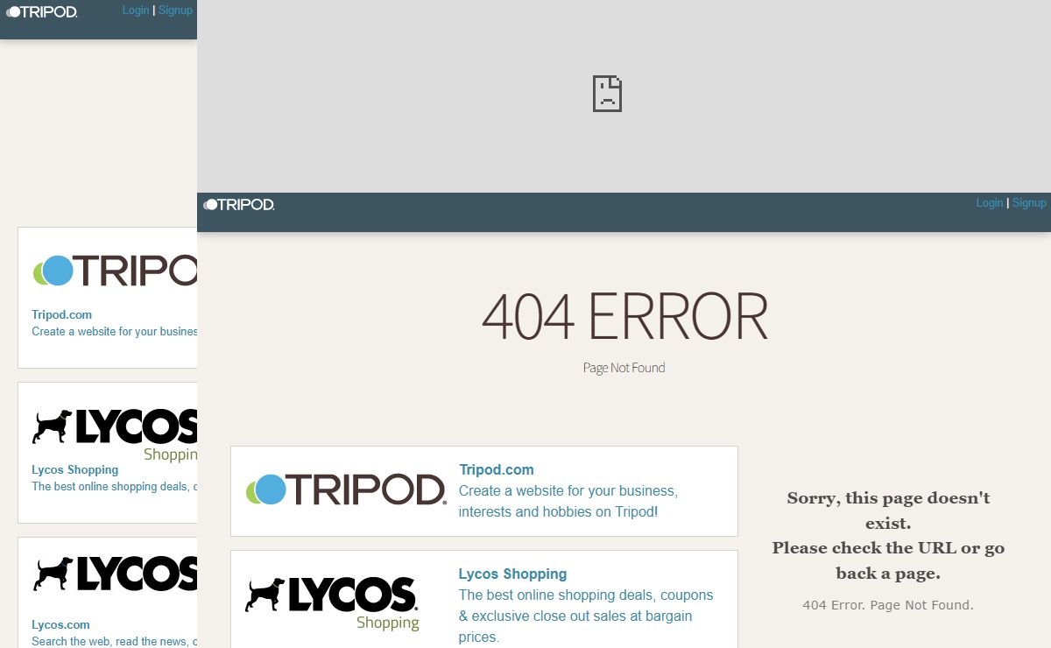Click the broken page sad-face icon
This screenshot has width=1051, height=648.
pyautogui.click(x=607, y=93)
